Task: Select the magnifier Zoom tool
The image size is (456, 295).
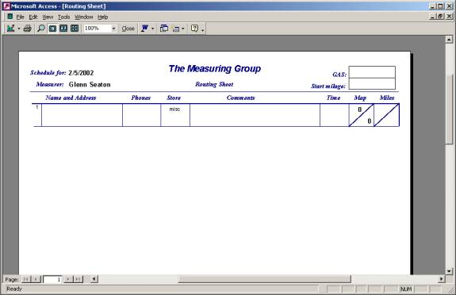Action: pyautogui.click(x=41, y=29)
